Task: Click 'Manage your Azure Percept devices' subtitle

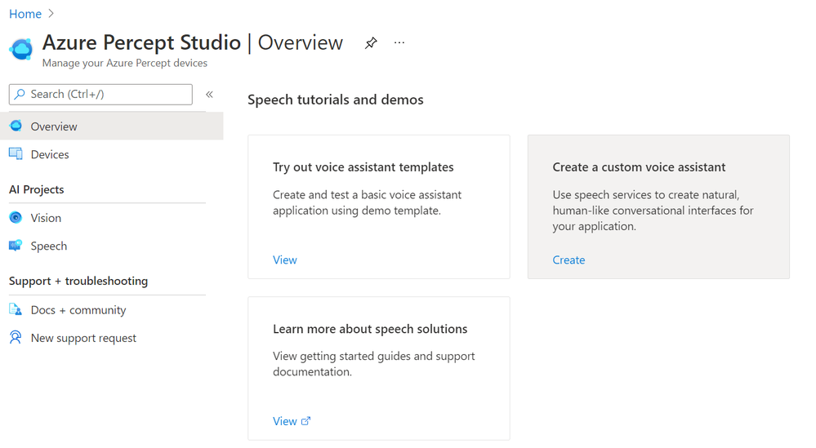Action: pos(124,63)
